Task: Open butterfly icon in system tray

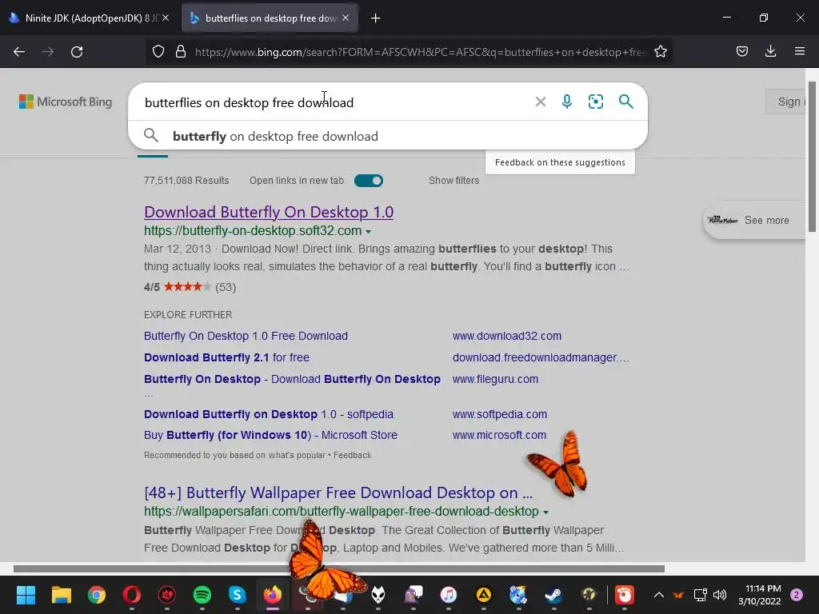Action: coord(678,595)
